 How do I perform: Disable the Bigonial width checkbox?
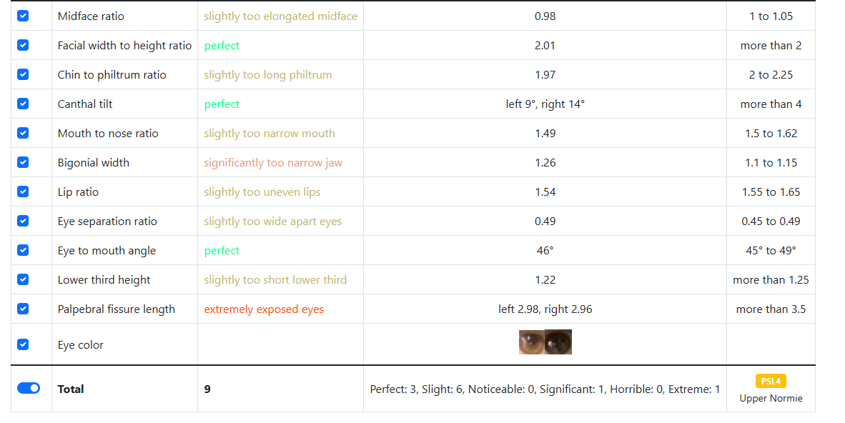tap(23, 162)
